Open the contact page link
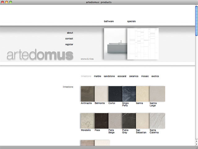The image size is (198, 149). 69,39
